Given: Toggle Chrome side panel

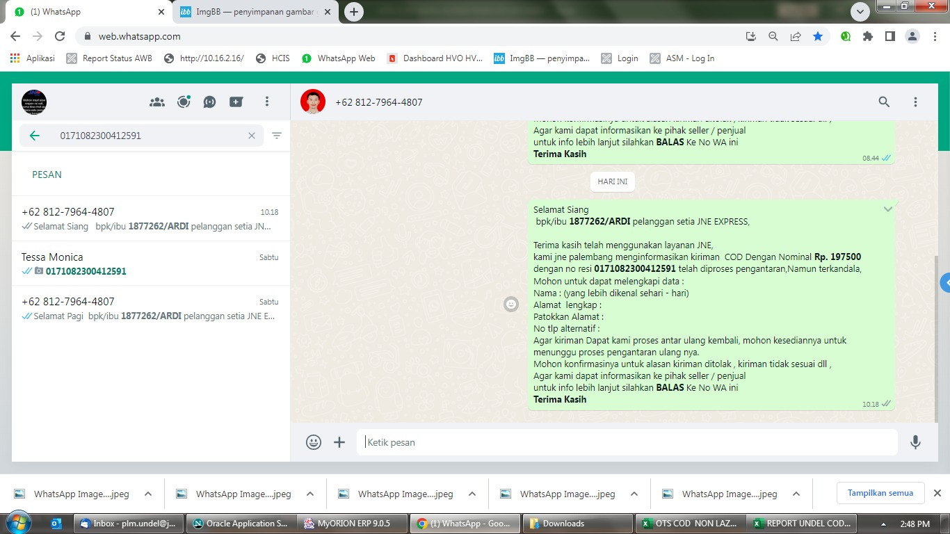Looking at the screenshot, I should click(890, 36).
